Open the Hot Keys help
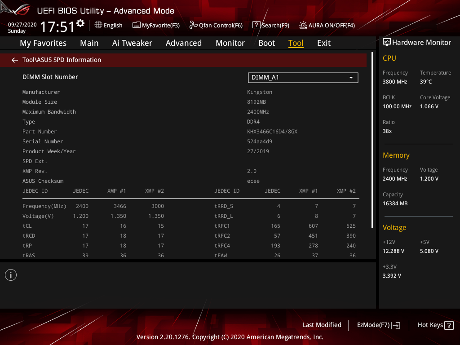This screenshot has height=345, width=460. point(435,325)
